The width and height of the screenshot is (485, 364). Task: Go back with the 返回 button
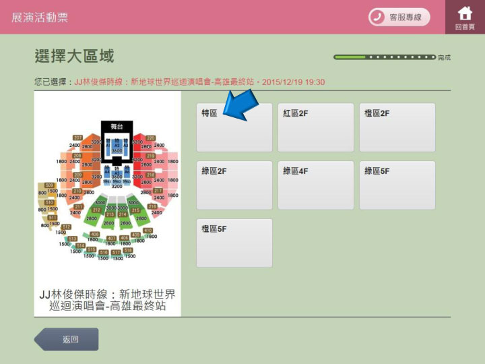pos(66,339)
